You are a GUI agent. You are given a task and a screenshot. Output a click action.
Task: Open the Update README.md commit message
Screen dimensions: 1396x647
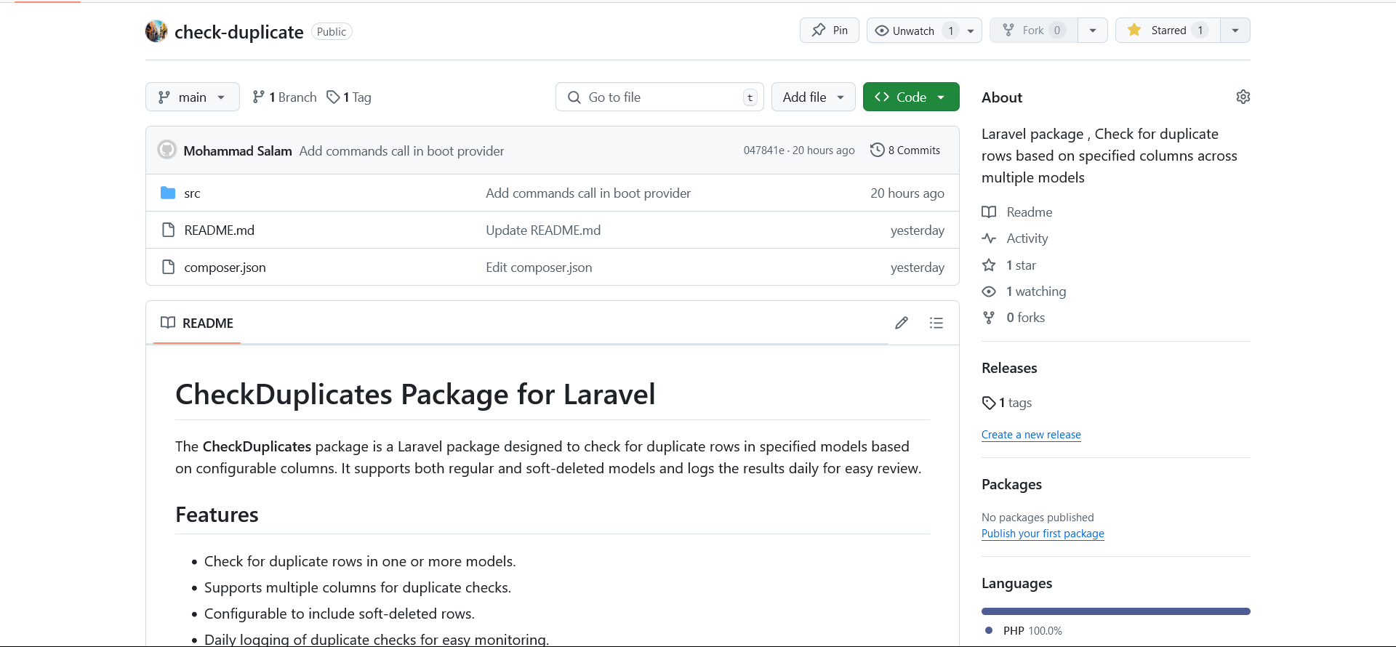[543, 230]
